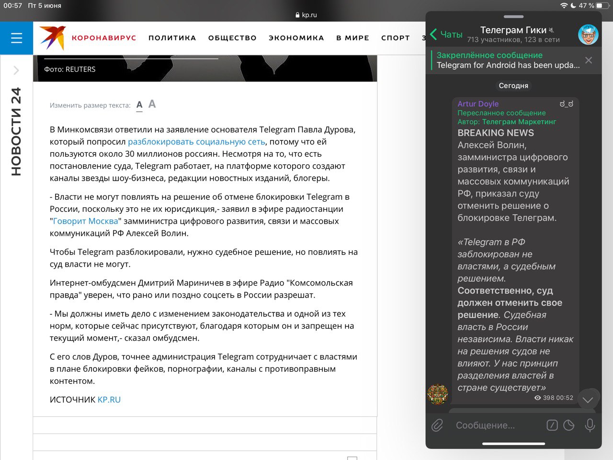Go to the ПОЛИТИКА section
Screen dimensions: 613x460
point(172,38)
